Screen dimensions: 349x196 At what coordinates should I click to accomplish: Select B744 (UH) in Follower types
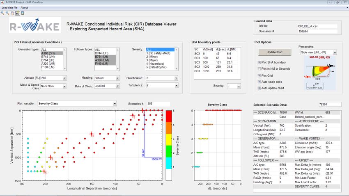[x=105, y=53]
